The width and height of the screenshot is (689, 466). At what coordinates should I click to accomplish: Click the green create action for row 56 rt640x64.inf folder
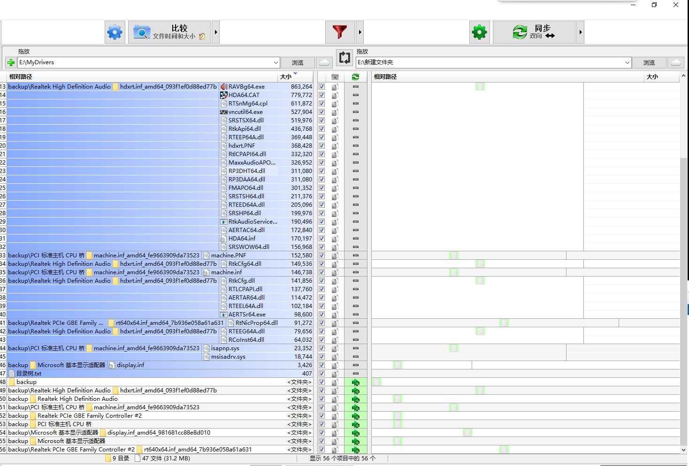(x=355, y=450)
